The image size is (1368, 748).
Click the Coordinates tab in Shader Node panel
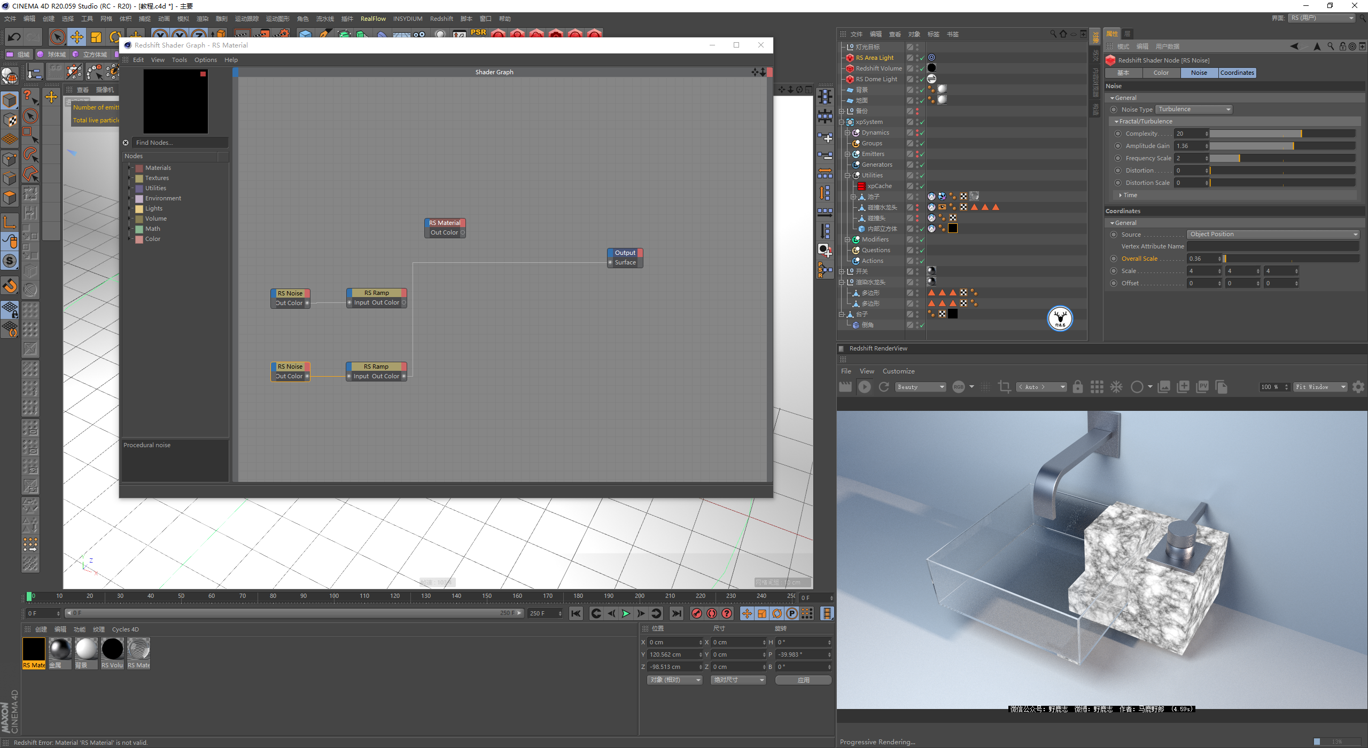(1236, 73)
